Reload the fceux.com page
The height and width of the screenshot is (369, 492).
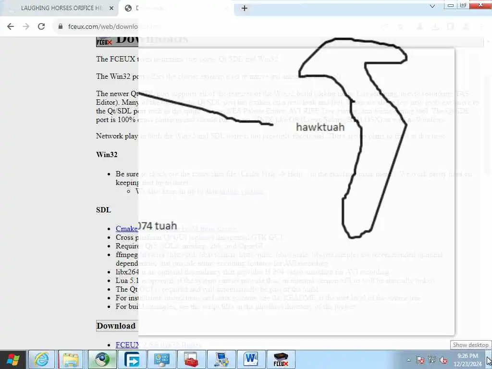(41, 26)
